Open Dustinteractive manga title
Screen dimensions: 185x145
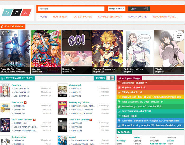coord(19,137)
